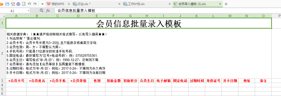Close the 会员导入模板 (1).xls tab
281x96 pixels.
[220, 4]
